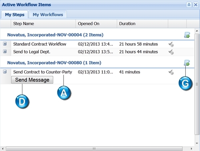The width and height of the screenshot is (200, 151).
Task: Click the vertical scrollbar down arrow
Action: point(197,143)
